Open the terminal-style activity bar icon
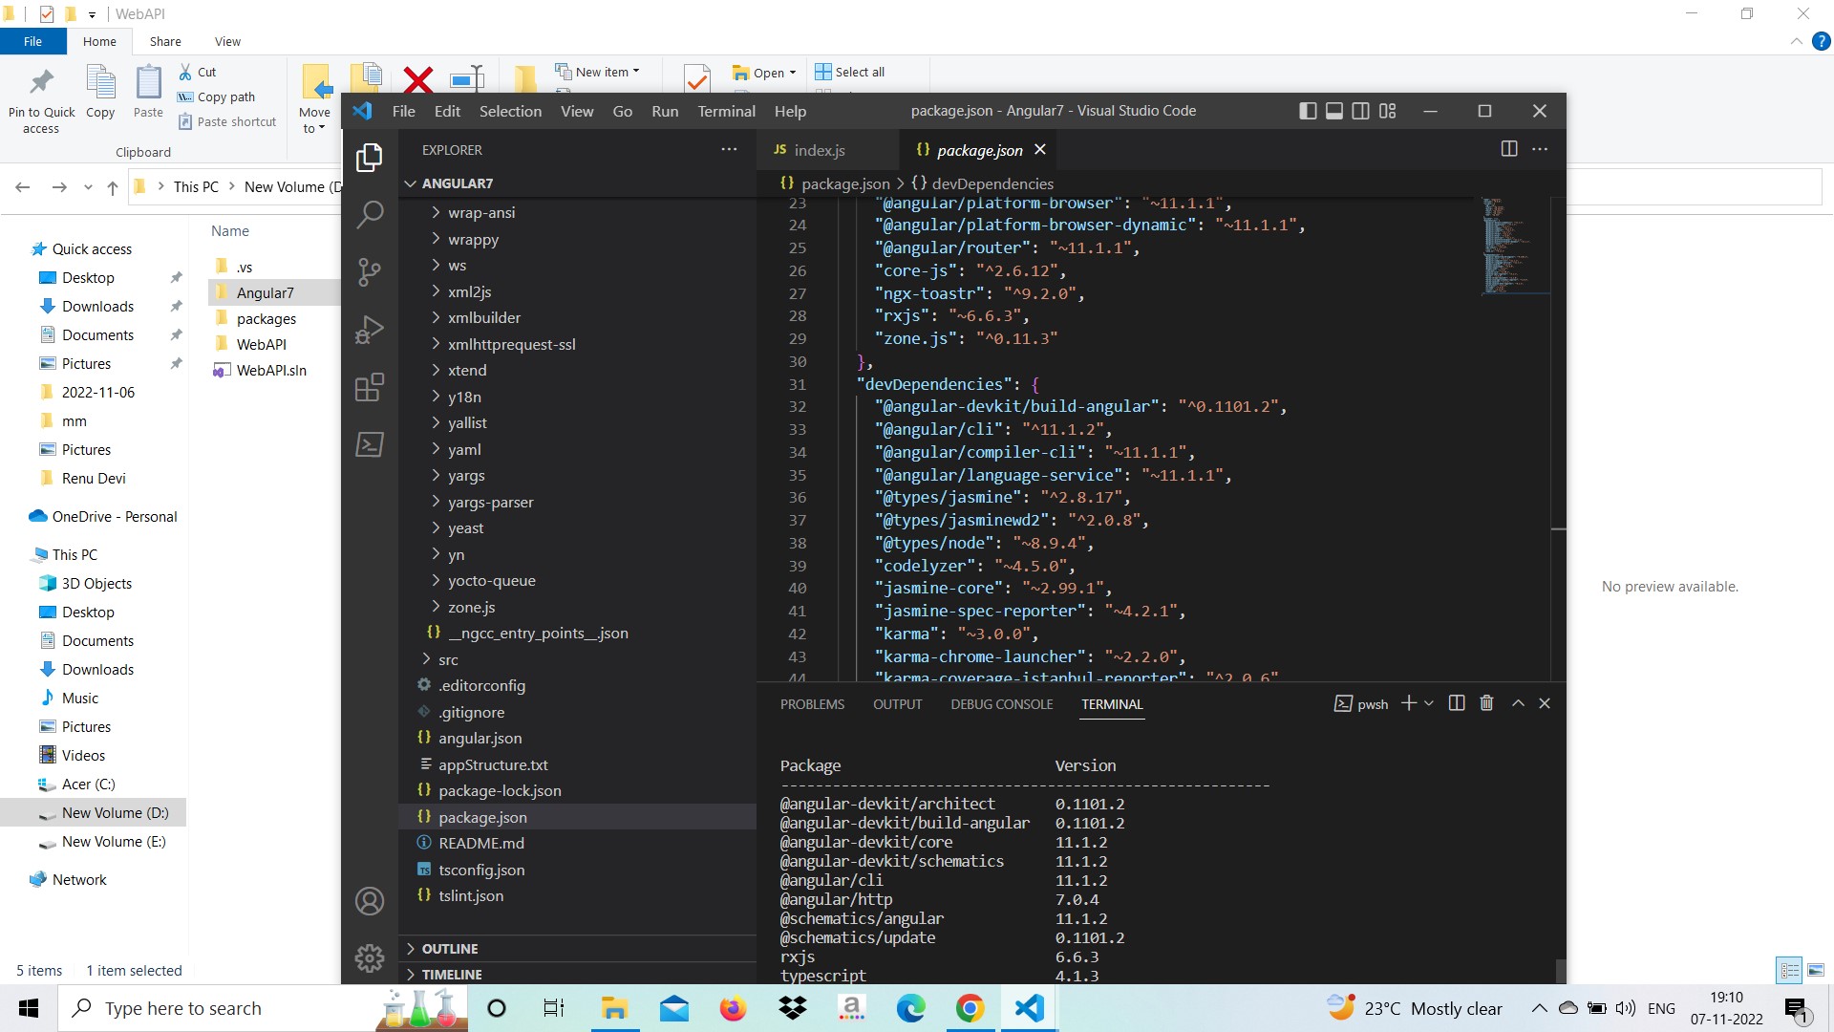1834x1032 pixels. pyautogui.click(x=370, y=444)
